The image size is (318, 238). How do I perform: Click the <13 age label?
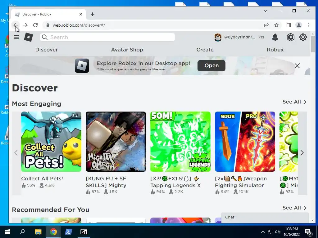tap(261, 37)
